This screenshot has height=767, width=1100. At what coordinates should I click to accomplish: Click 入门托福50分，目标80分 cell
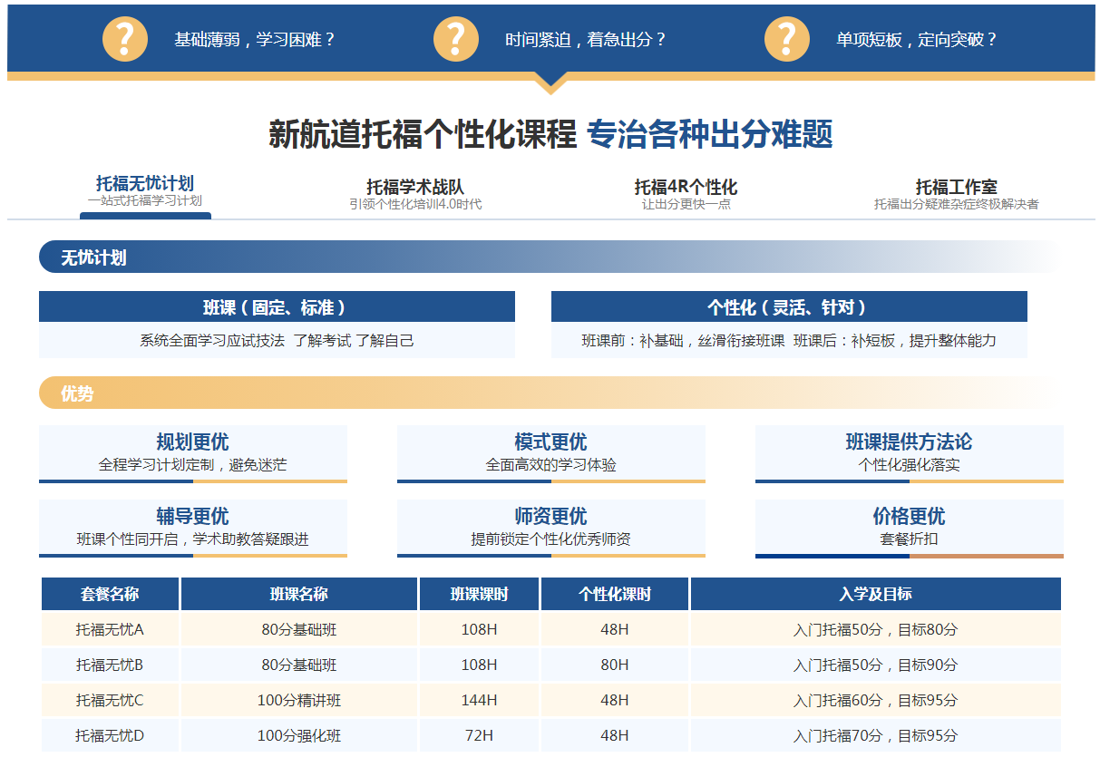pos(876,629)
